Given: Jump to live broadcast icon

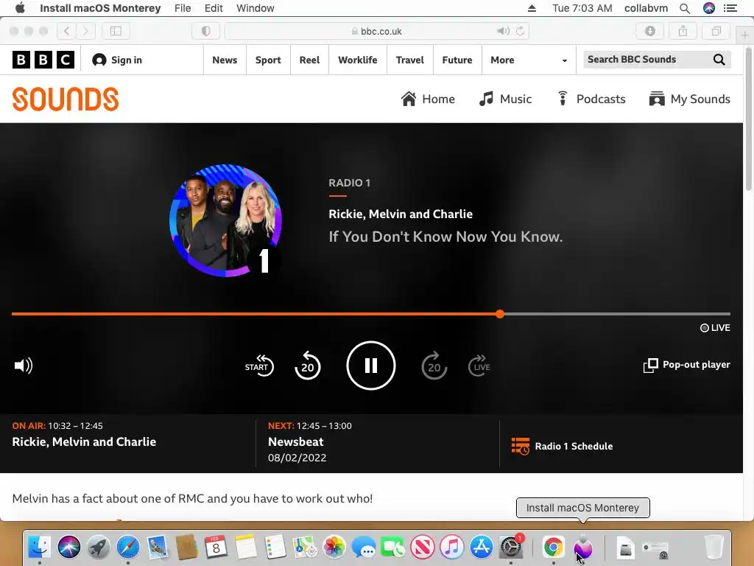Looking at the screenshot, I should [479, 366].
